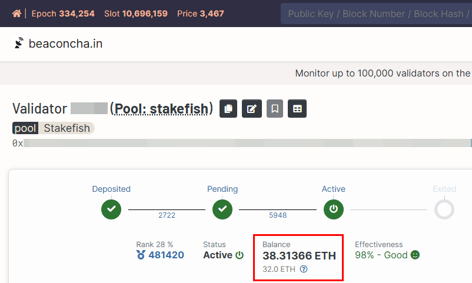The width and height of the screenshot is (472, 283).
Task: Click the pool Stakefish tag badge
Action: tap(54, 128)
